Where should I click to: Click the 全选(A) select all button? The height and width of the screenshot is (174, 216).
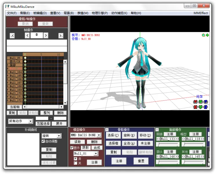[x=129, y=143]
